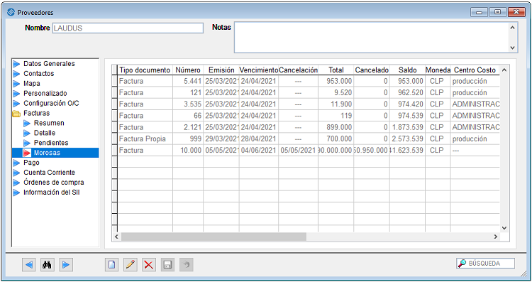
Task: Click the number cell 2.121
Action: click(188, 127)
